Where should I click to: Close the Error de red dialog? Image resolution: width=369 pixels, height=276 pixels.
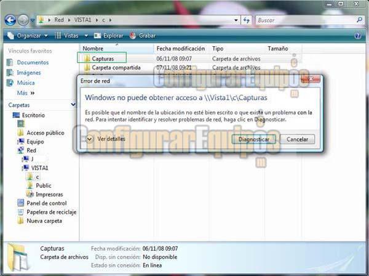311,78
